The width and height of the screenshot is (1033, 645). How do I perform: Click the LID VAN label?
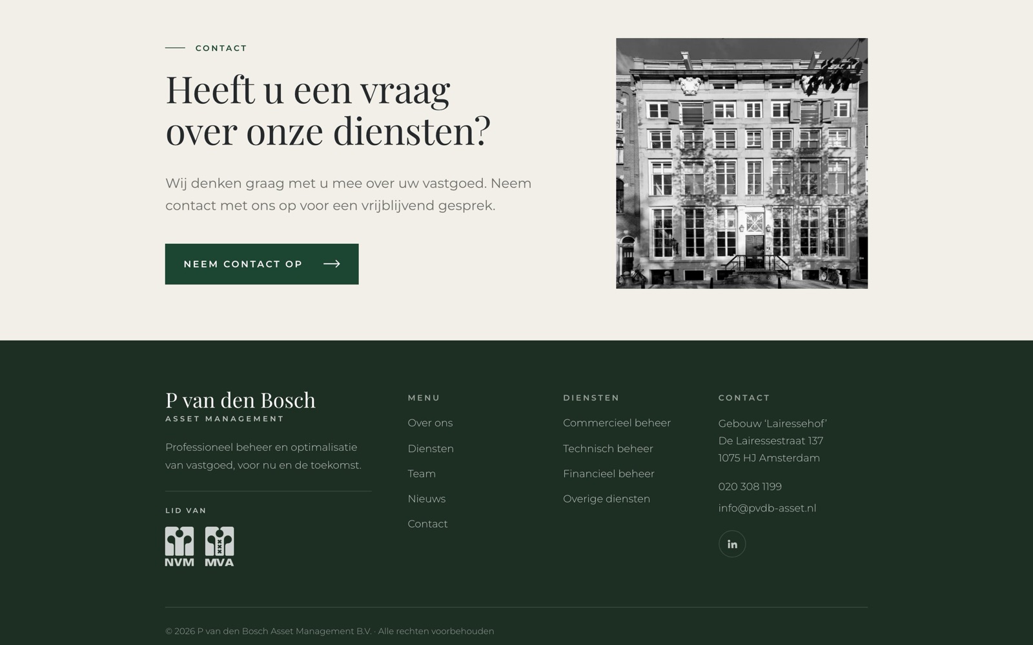[186, 510]
